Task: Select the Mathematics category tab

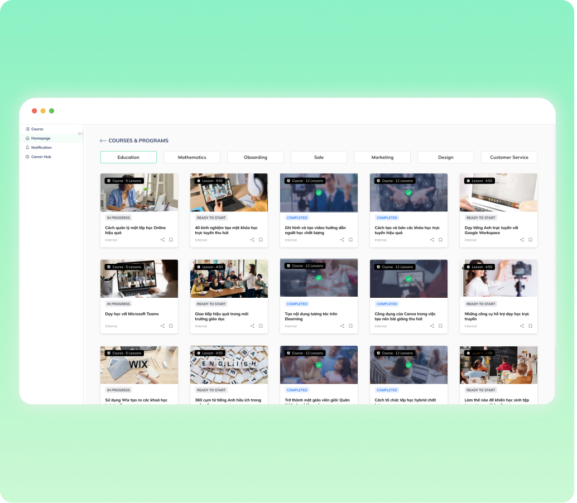Action: 192,157
